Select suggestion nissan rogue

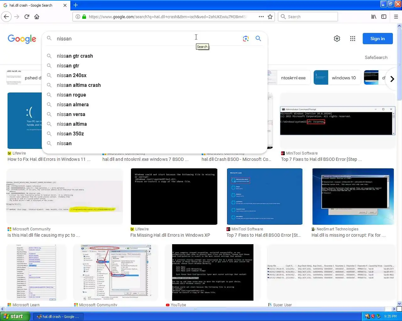pyautogui.click(x=155, y=95)
